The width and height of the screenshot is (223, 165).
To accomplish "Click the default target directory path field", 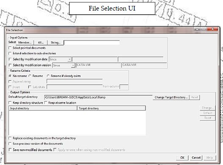I will (x=98, y=97).
